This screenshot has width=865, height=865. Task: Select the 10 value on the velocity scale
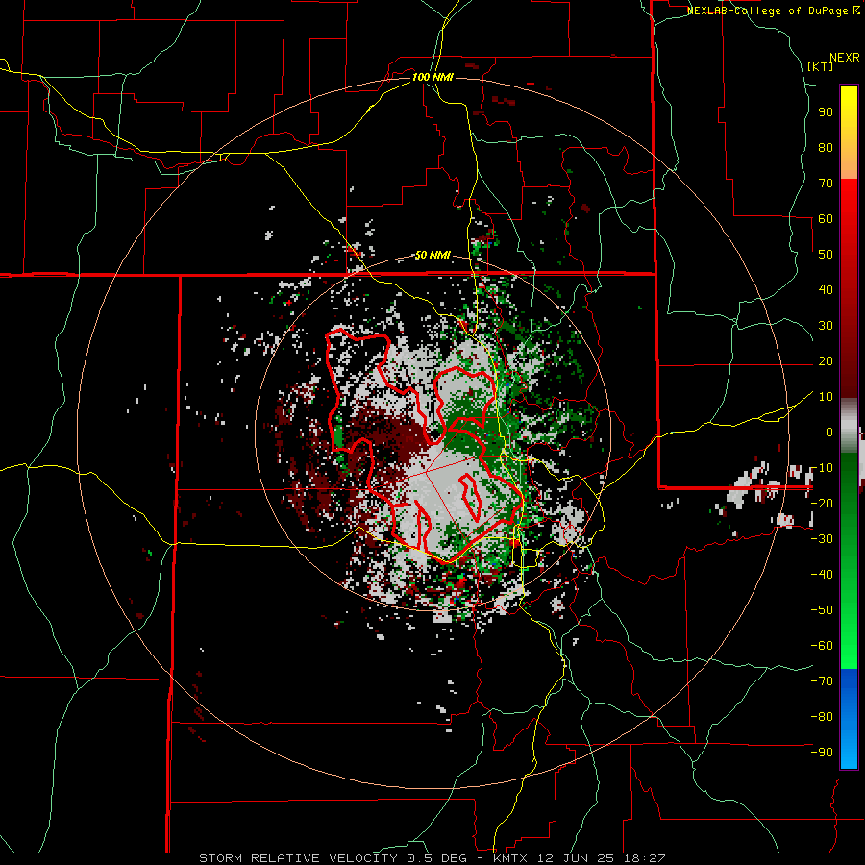(826, 397)
